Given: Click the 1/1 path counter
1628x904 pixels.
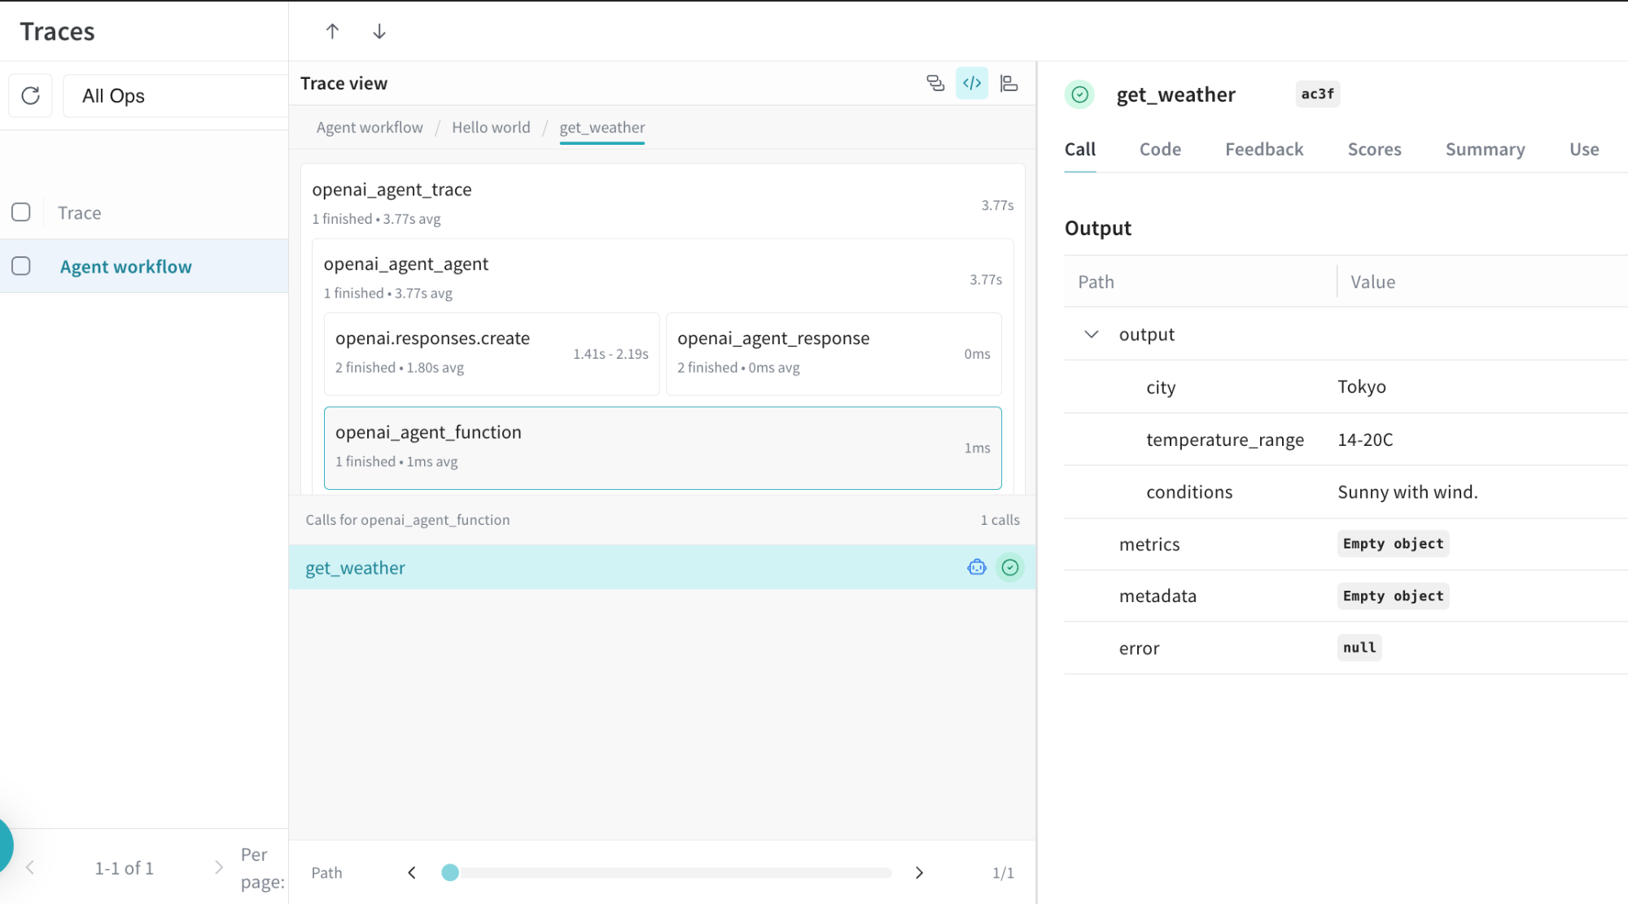Looking at the screenshot, I should (1003, 873).
